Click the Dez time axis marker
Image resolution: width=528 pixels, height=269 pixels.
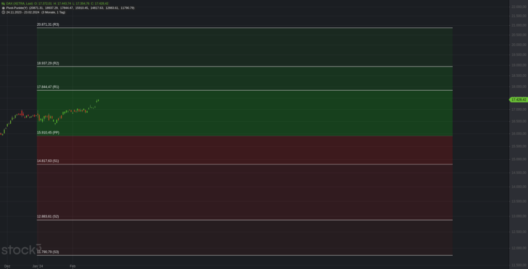(7, 266)
